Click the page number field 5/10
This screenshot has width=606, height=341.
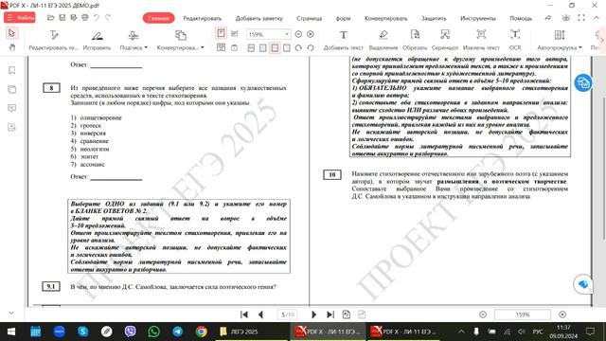coord(288,314)
